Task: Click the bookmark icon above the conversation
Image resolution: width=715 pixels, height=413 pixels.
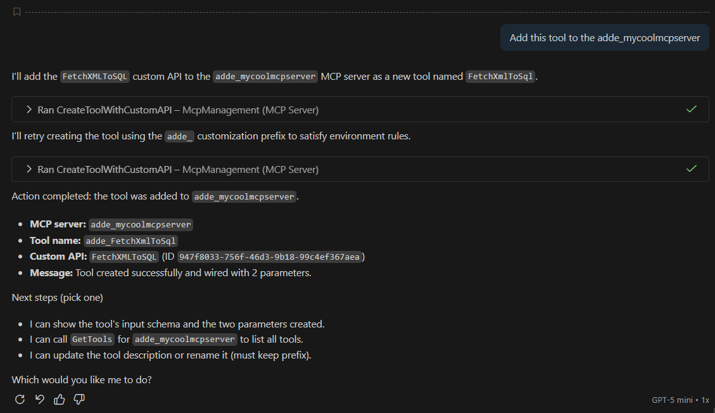Action: click(16, 12)
